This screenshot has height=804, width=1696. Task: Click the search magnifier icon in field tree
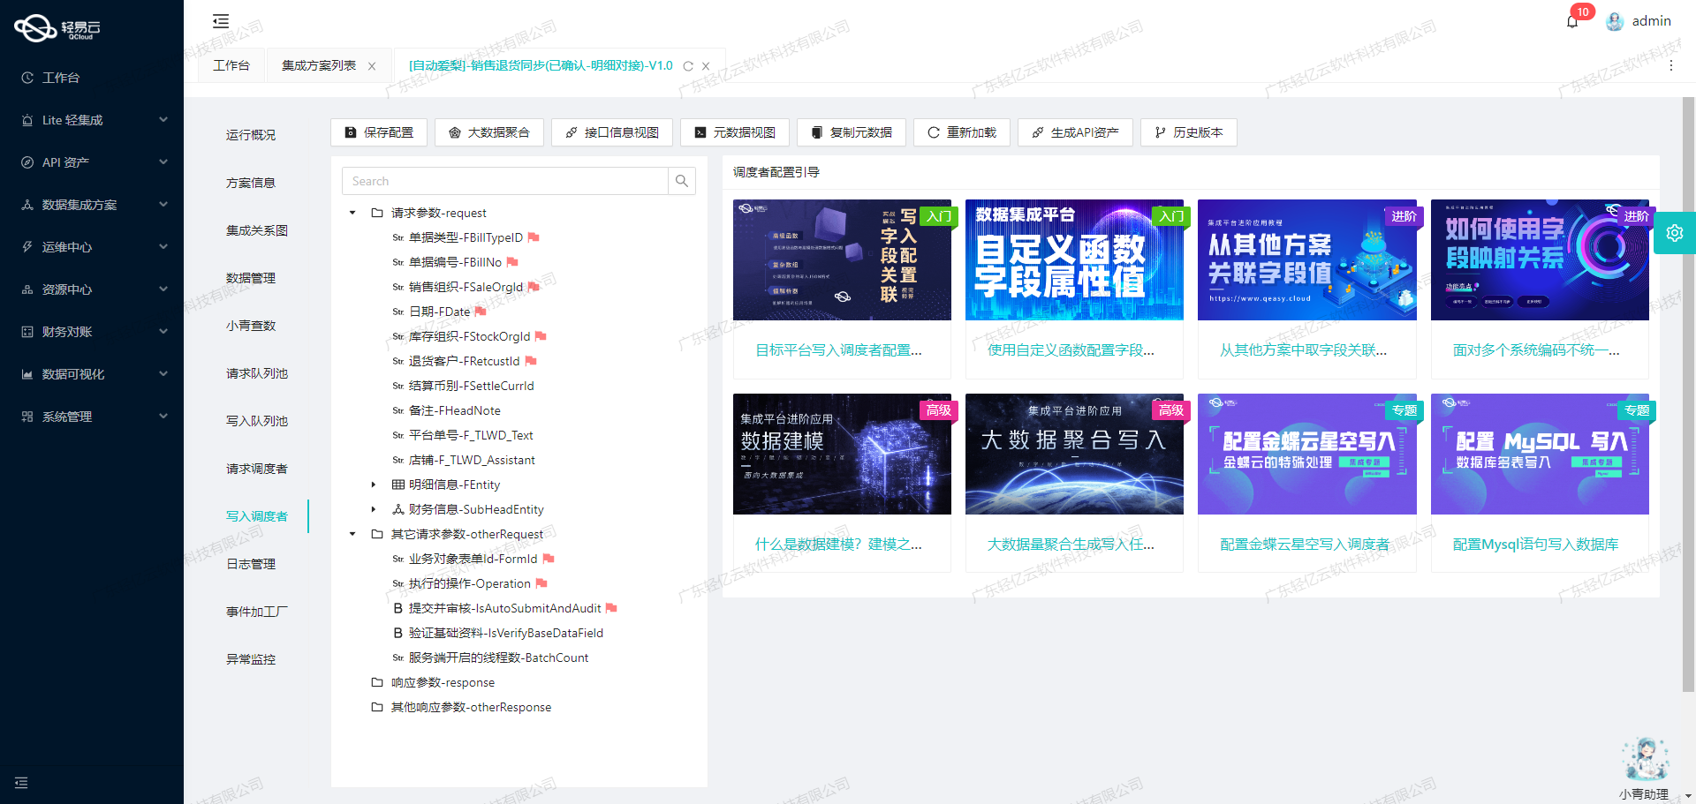[681, 181]
